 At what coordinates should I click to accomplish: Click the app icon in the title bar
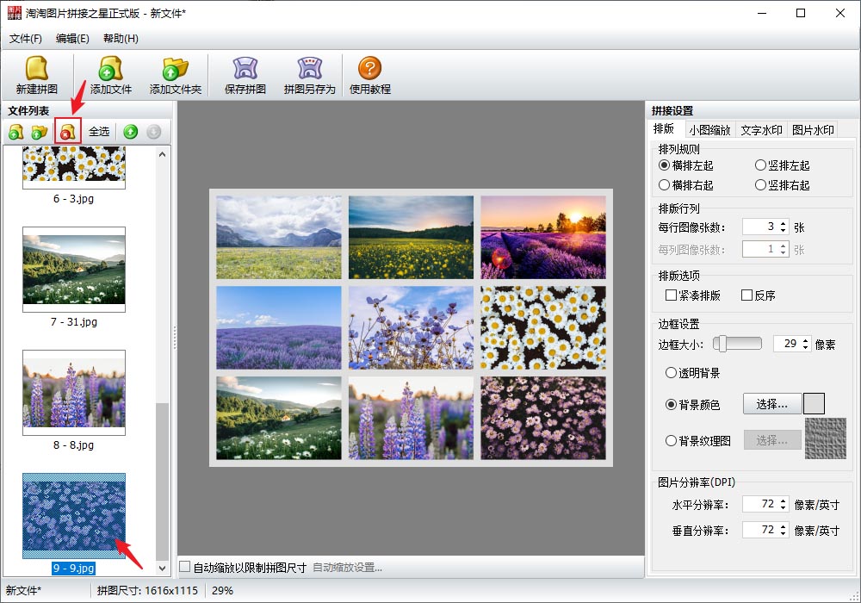(x=15, y=13)
